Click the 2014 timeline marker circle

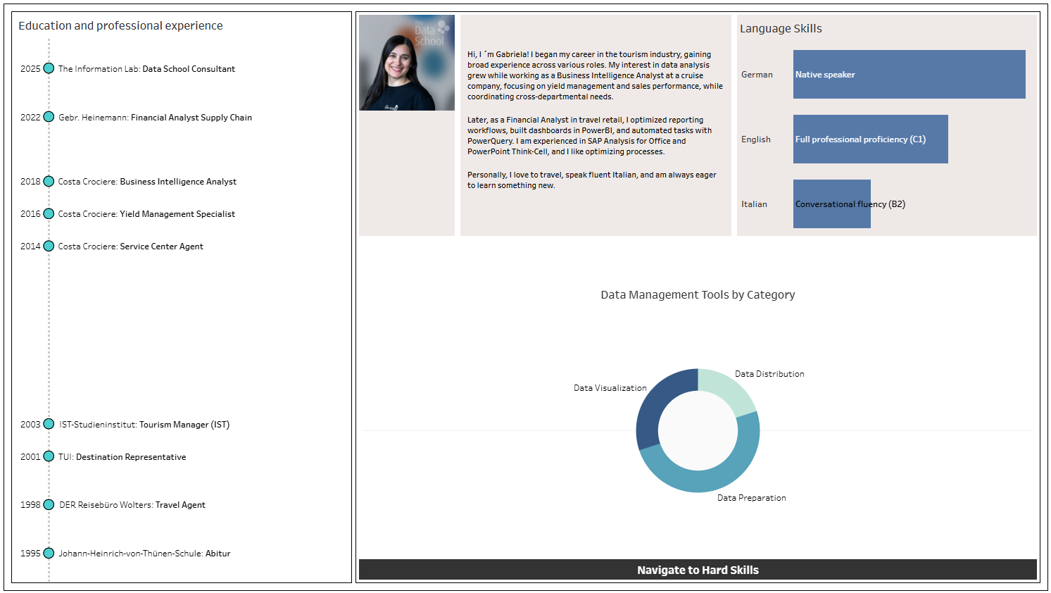coord(49,246)
